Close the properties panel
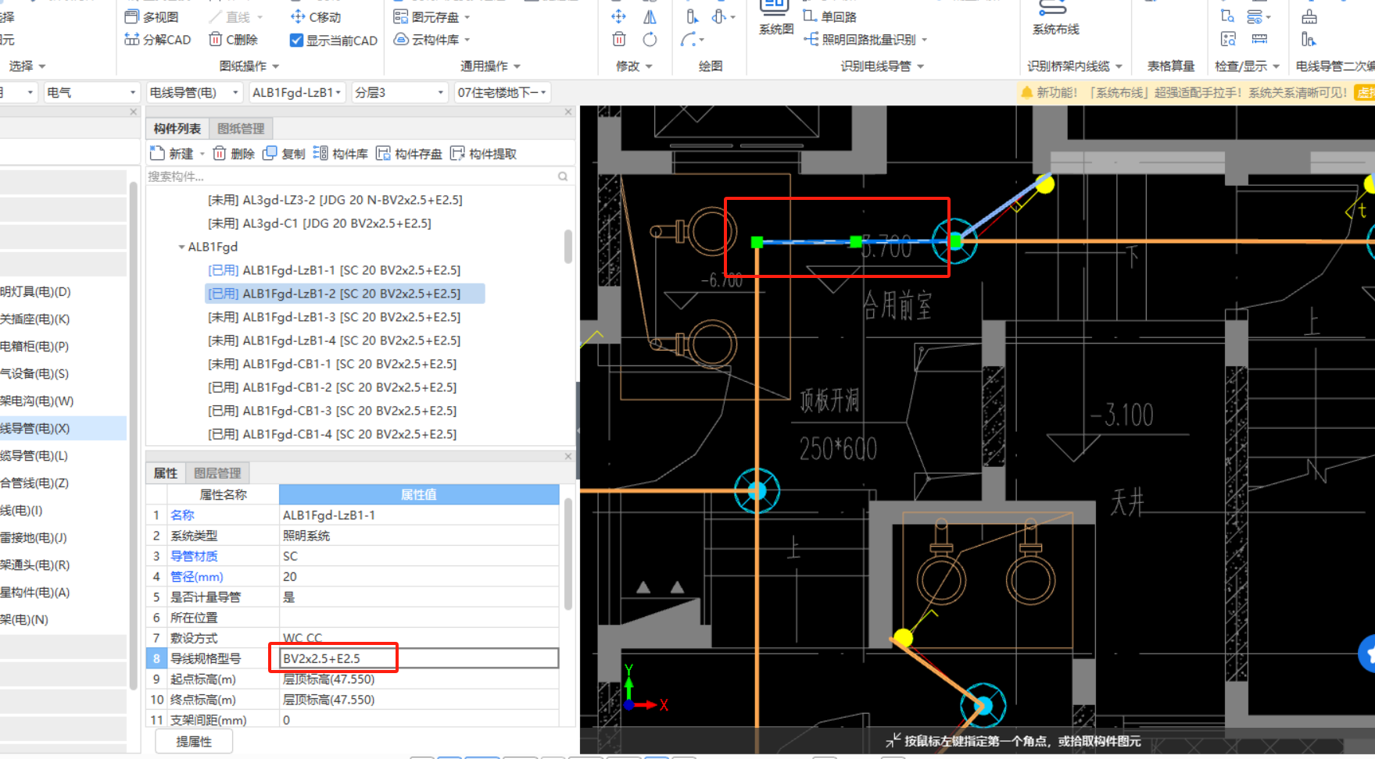The width and height of the screenshot is (1375, 759). [568, 456]
